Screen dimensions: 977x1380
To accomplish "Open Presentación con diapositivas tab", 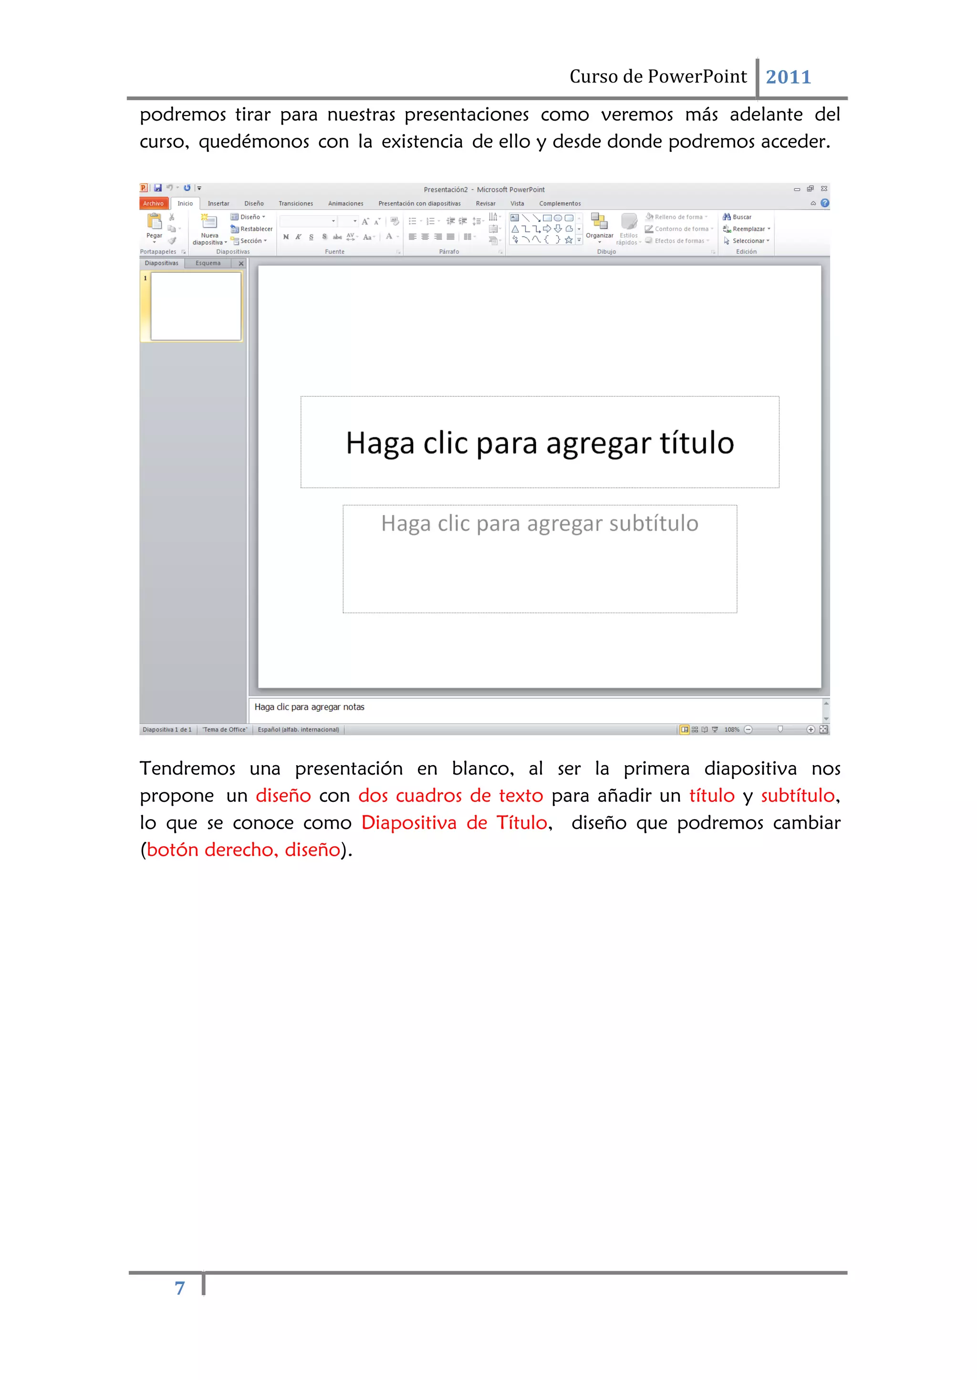I will tap(419, 203).
